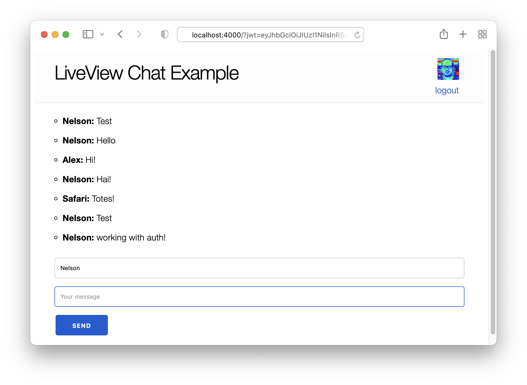Click the logout link

click(x=447, y=91)
